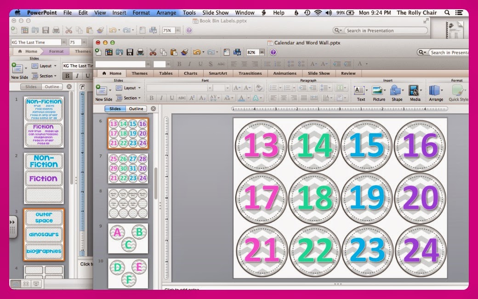478x299 pixels.
Task: Click the text effects A swatch in ribbon
Action: 256,98
